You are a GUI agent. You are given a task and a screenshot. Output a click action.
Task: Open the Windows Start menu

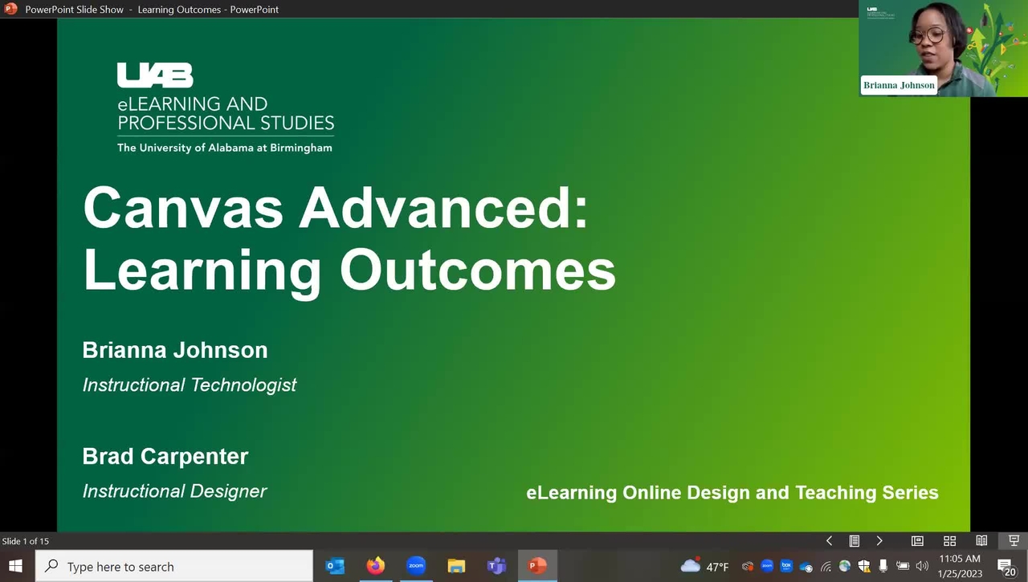pyautogui.click(x=16, y=566)
